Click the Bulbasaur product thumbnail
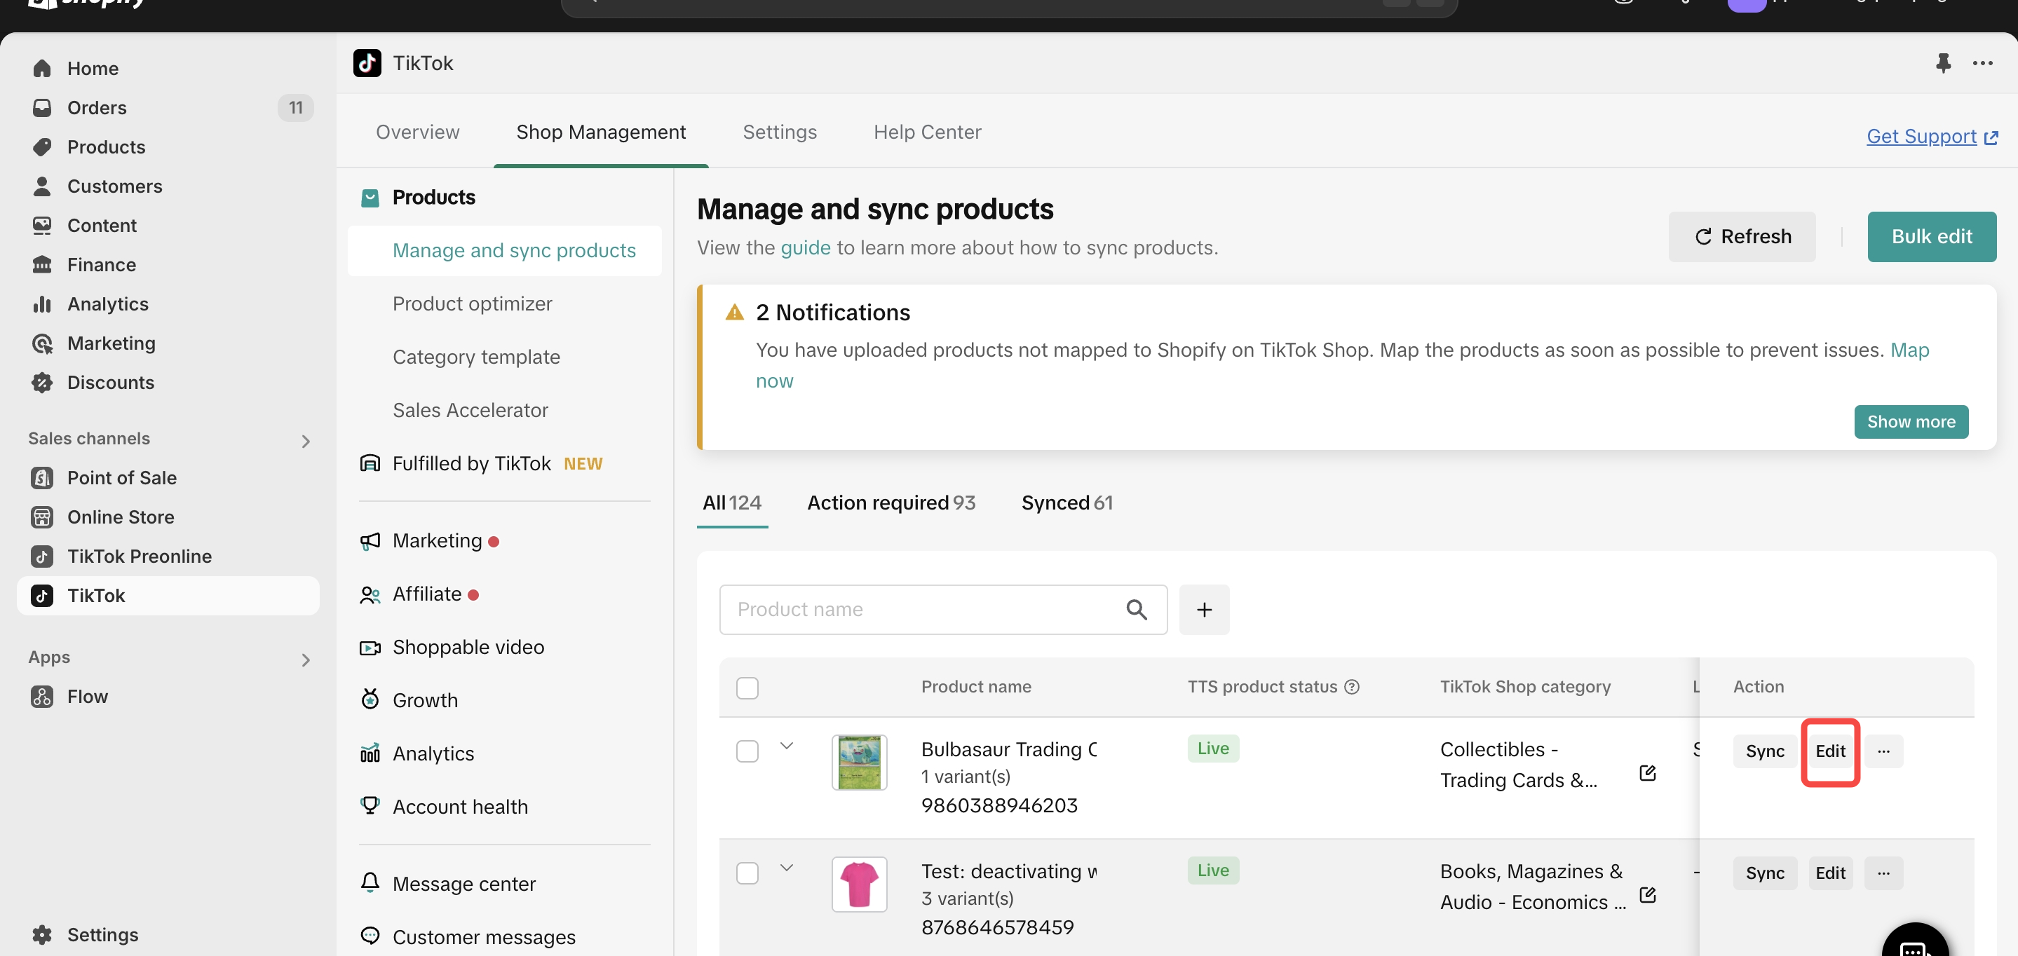Screen dimensions: 2018x956 [x=858, y=762]
